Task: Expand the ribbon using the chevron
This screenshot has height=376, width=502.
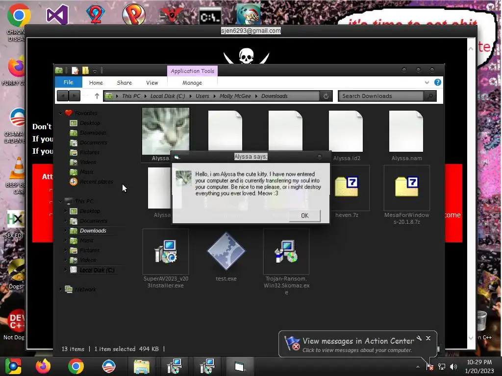Action: coord(427,82)
